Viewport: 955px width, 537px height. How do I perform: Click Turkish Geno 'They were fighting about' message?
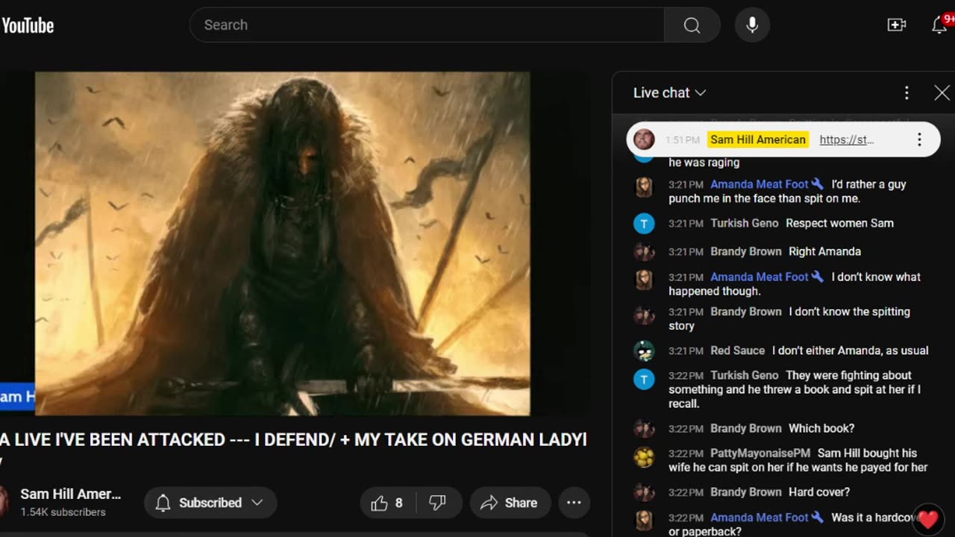[x=783, y=389]
